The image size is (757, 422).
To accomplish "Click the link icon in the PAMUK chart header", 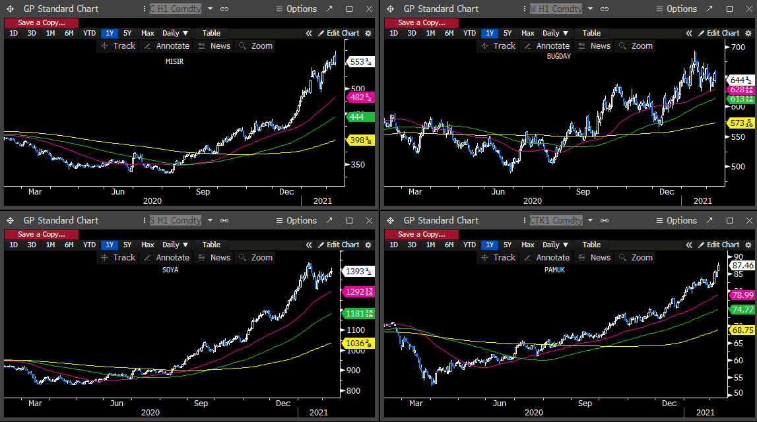I will 605,220.
